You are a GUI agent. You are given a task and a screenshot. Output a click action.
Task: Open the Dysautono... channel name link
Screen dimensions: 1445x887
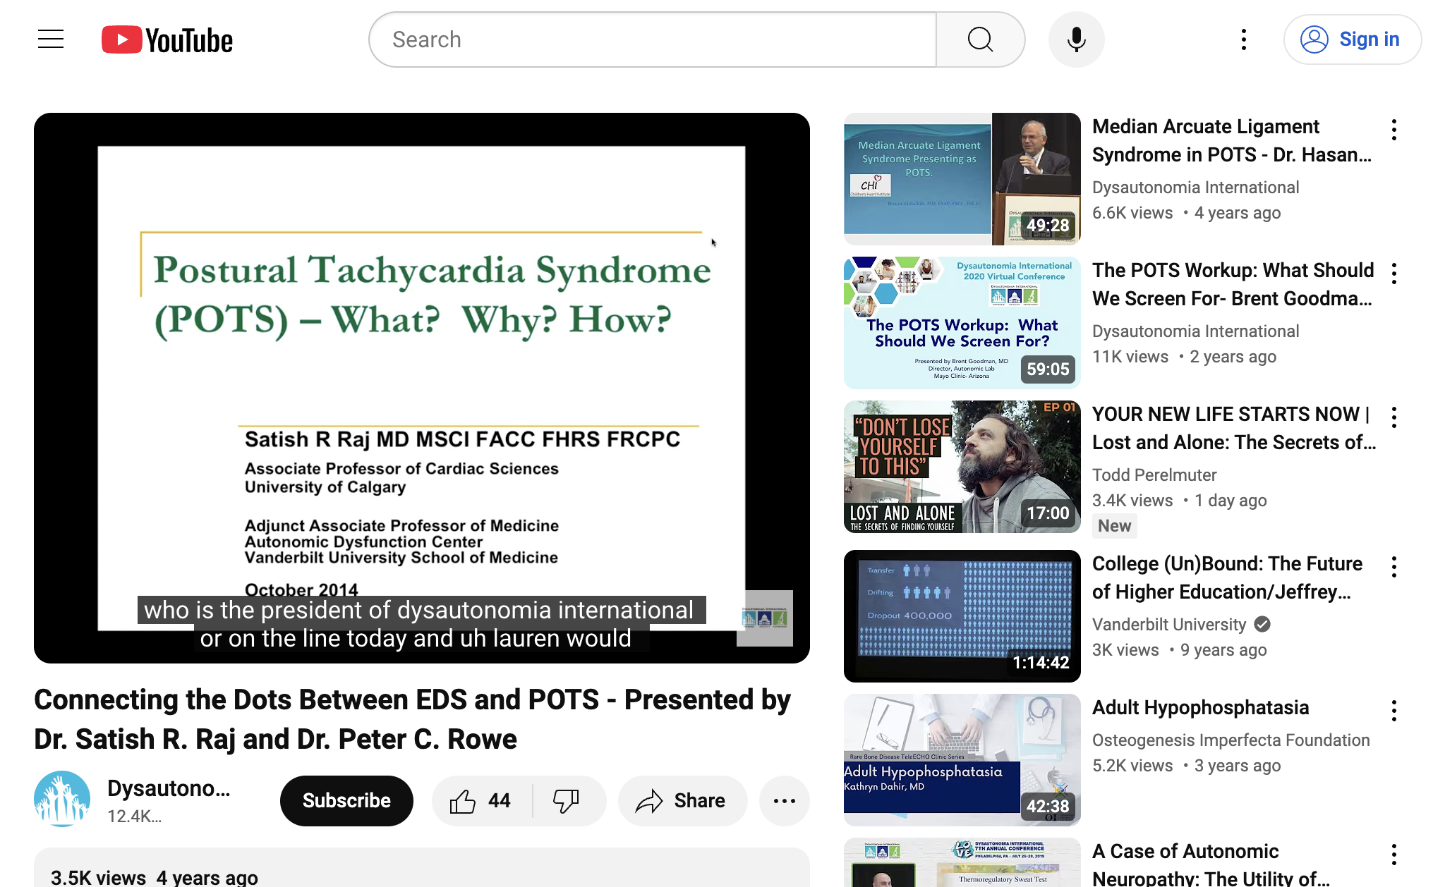pyautogui.click(x=169, y=788)
